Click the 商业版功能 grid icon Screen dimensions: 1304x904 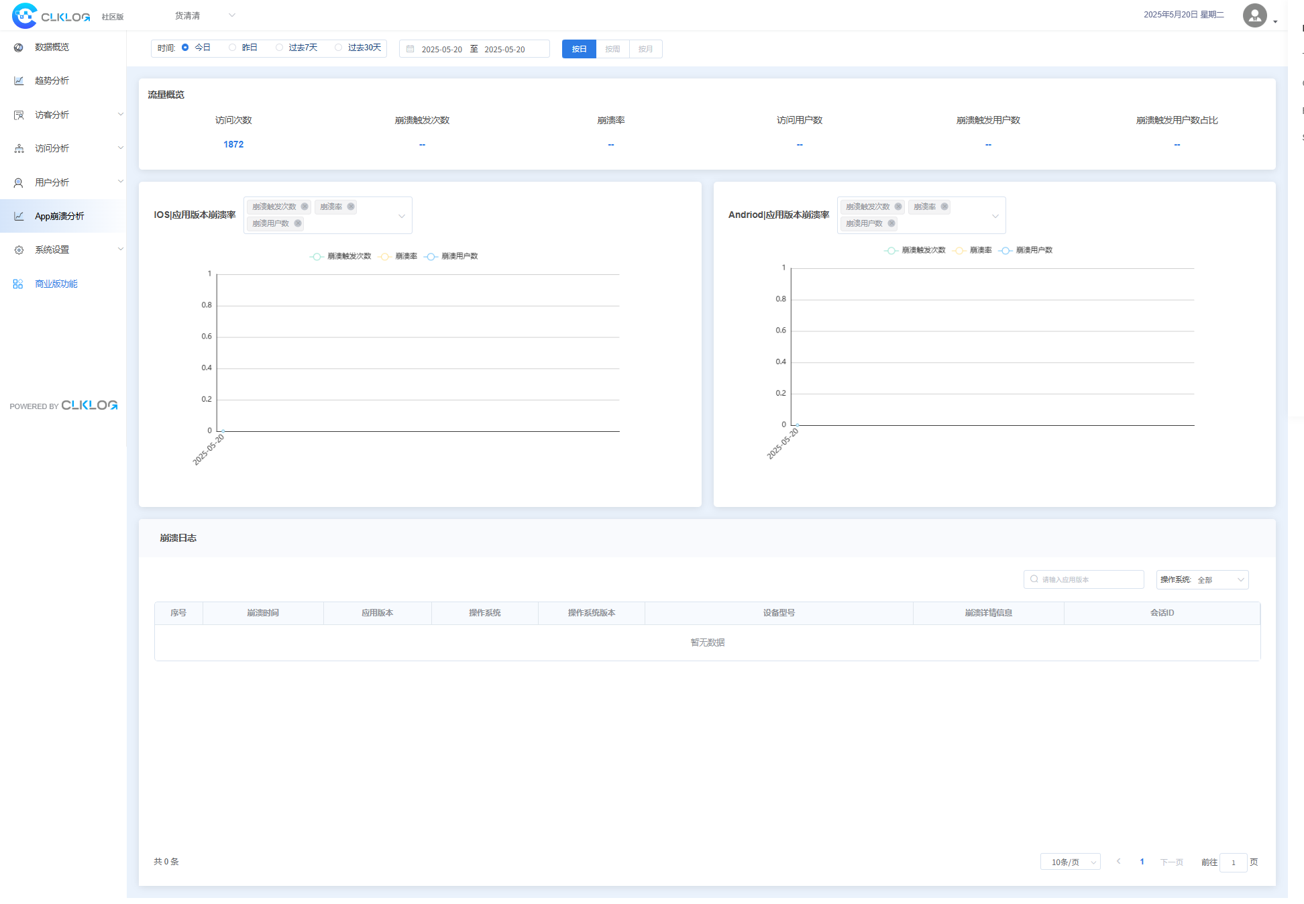click(18, 284)
